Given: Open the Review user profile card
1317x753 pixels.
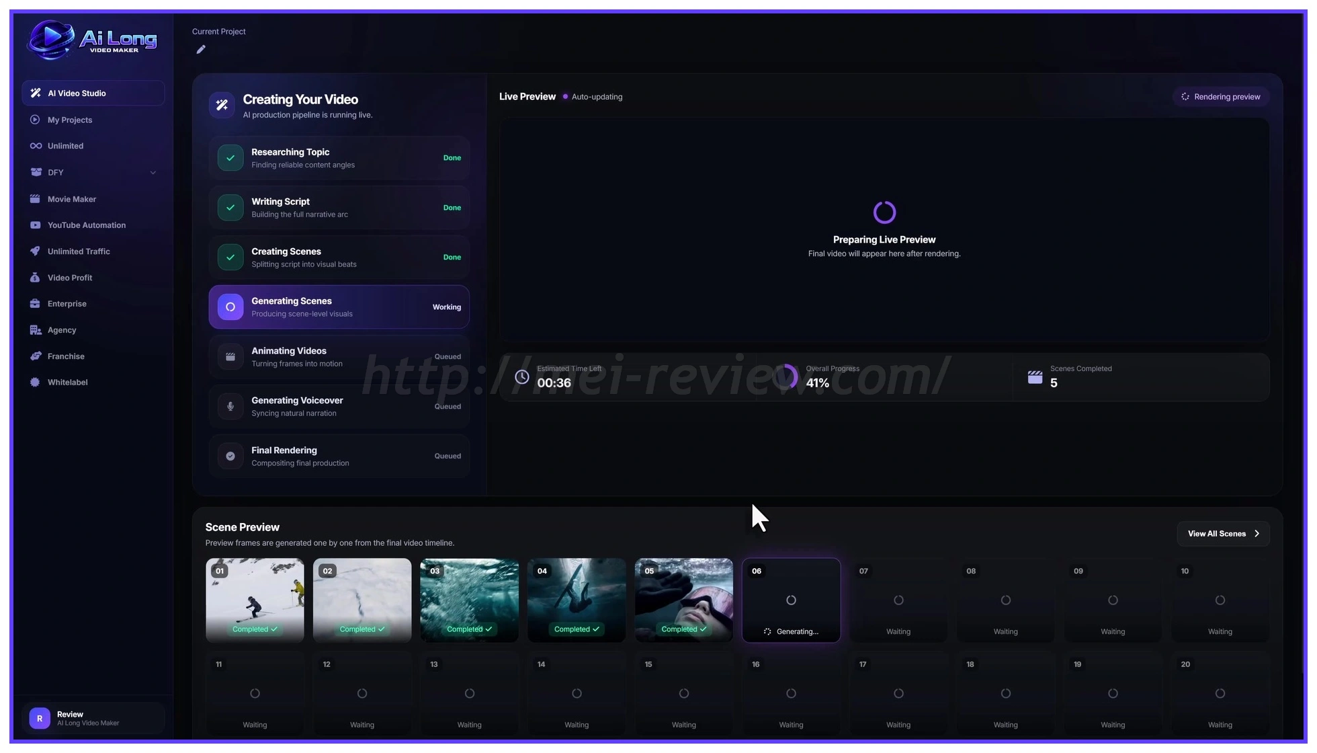Looking at the screenshot, I should [93, 719].
